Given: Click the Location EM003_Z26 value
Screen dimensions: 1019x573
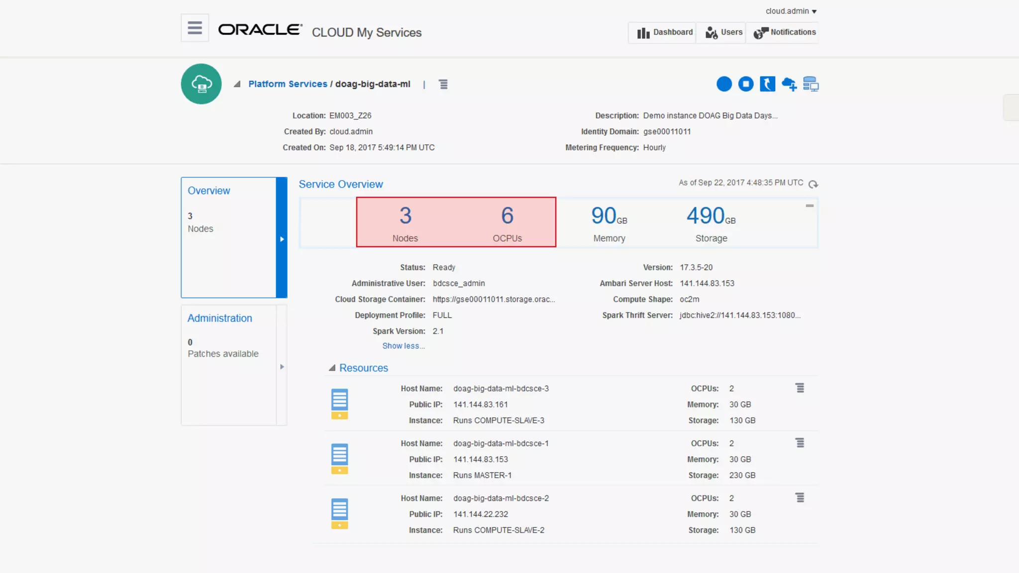Looking at the screenshot, I should tap(350, 115).
